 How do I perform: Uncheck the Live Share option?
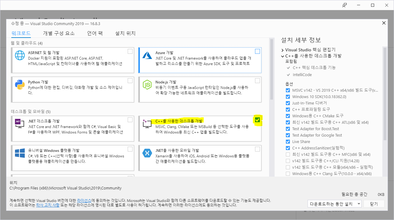click(x=288, y=141)
